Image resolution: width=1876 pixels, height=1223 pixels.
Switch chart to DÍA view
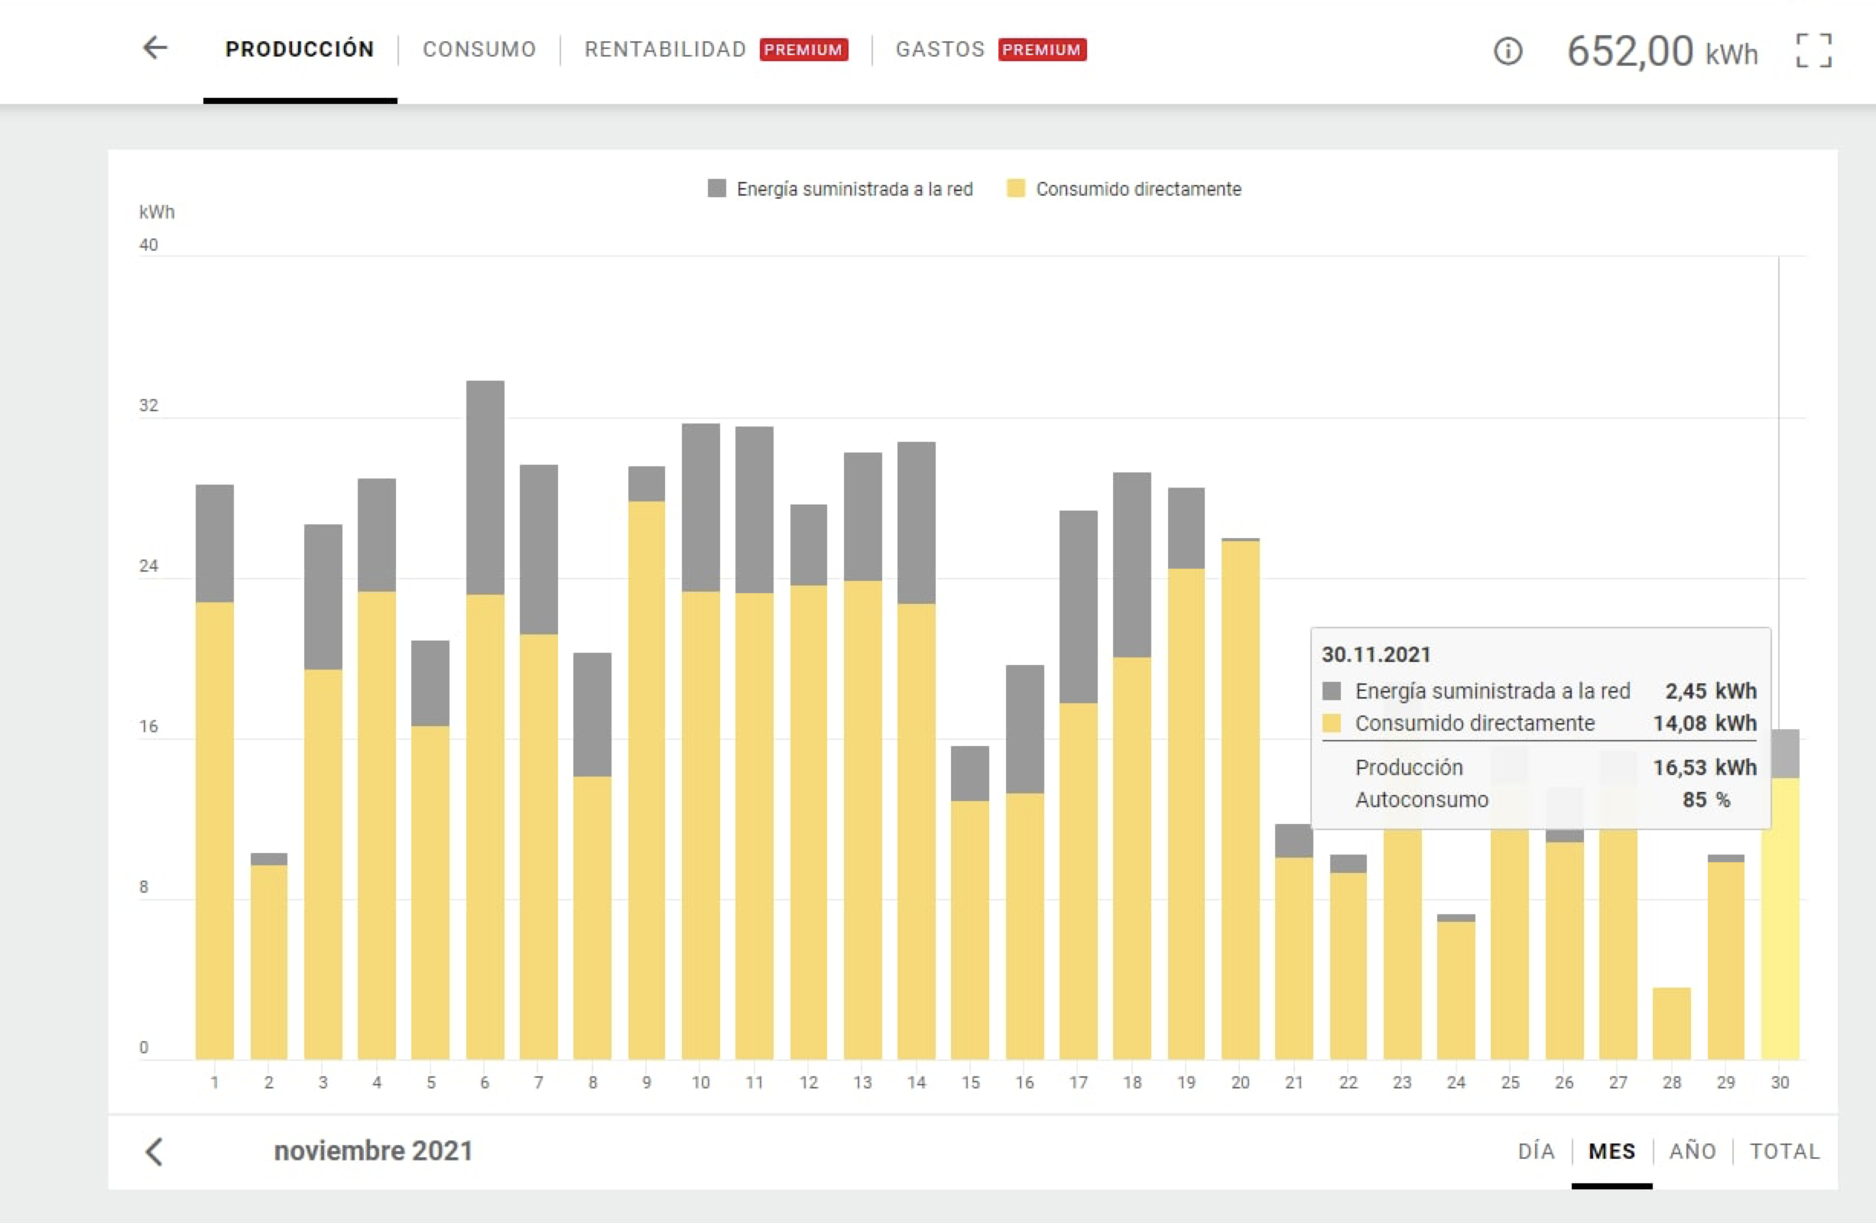pos(1537,1151)
